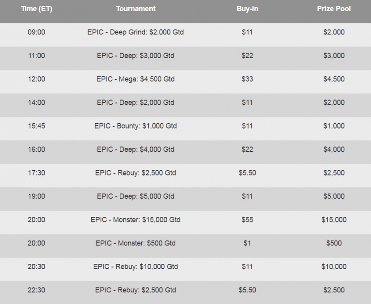Click the $15,000 prize pool cell
The height and width of the screenshot is (304, 371).
coord(334,220)
